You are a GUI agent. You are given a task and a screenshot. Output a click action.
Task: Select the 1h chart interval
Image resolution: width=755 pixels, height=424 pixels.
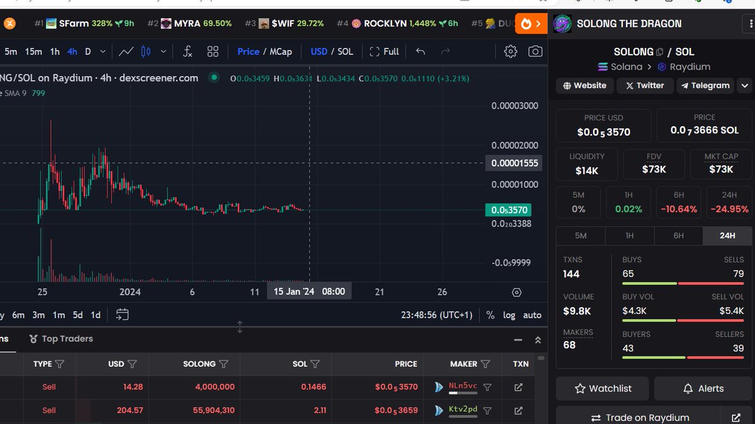tap(55, 52)
